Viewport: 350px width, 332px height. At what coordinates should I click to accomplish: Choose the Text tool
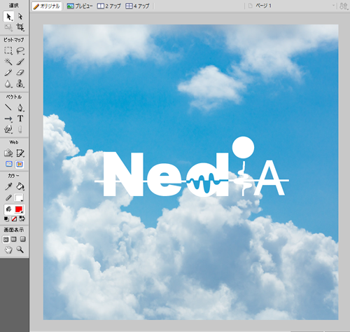20,118
